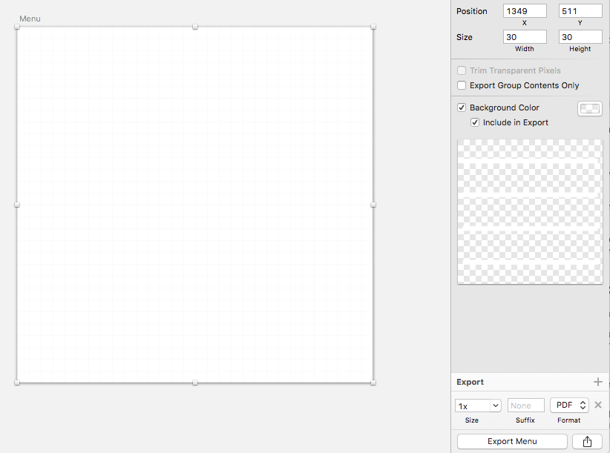Open the 1x export size dropdown
Viewport: 610px width, 453px height.
tap(478, 406)
